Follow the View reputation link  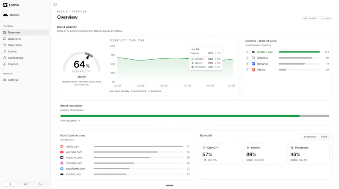click(70, 121)
